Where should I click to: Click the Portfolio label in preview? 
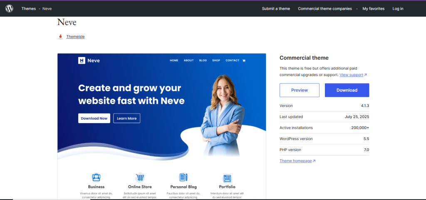[227, 187]
